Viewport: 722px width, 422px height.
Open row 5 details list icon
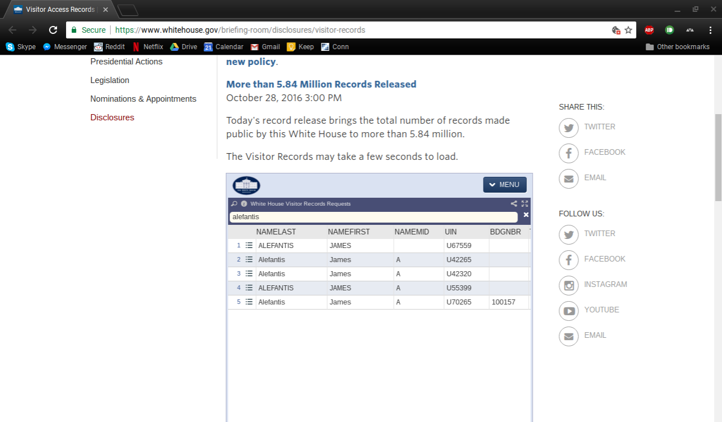249,302
